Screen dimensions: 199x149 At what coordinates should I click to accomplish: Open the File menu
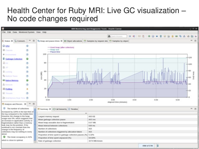pos(4,32)
